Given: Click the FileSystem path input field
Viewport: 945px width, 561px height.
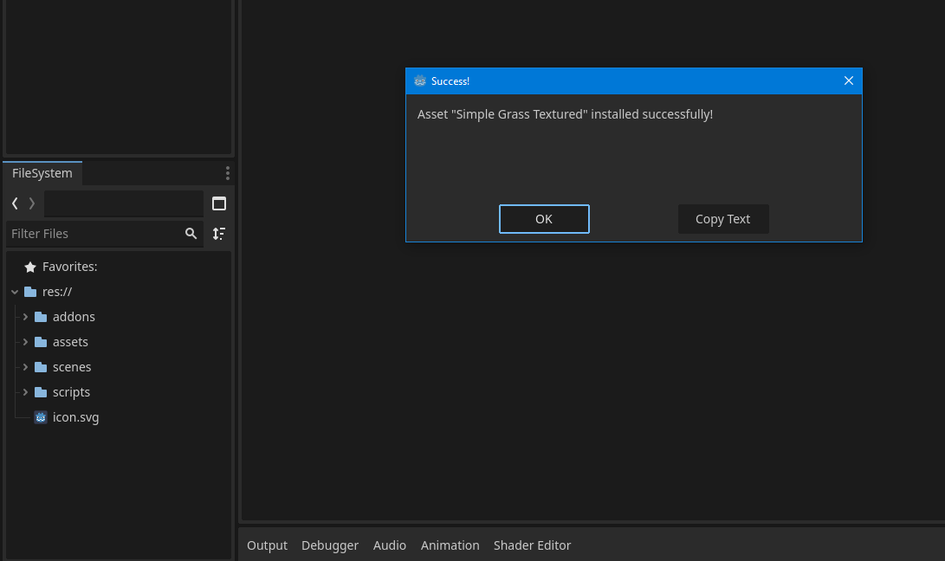Looking at the screenshot, I should (124, 203).
